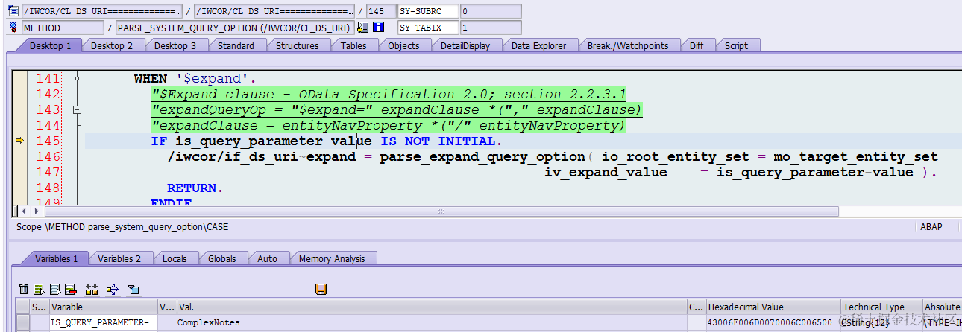Click the ComplexNotes value cell
This screenshot has height=332, width=962.
coord(432,323)
